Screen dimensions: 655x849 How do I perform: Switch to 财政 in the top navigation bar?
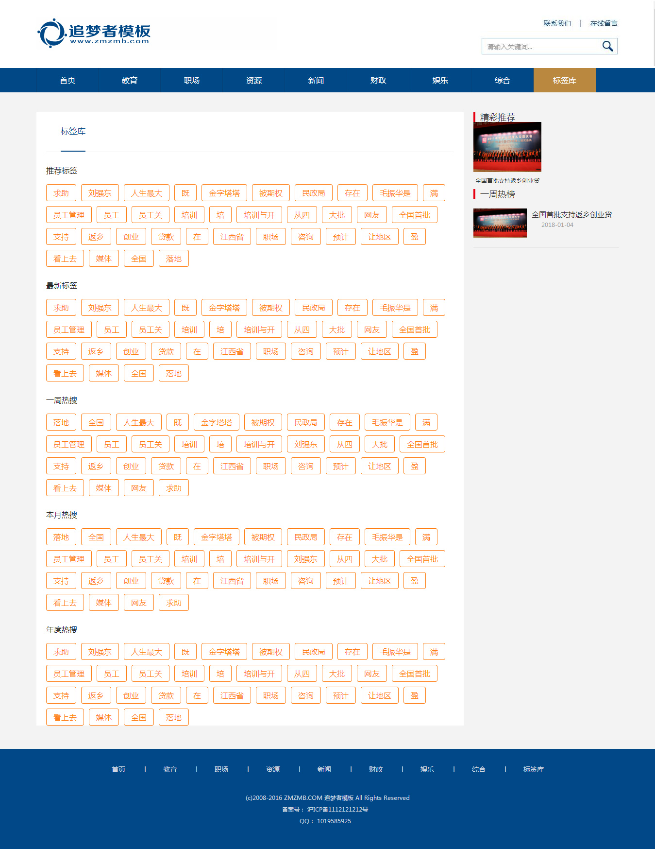(x=378, y=80)
